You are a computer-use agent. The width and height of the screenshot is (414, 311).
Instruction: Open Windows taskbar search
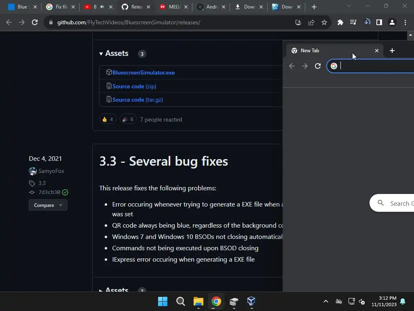pos(180,301)
